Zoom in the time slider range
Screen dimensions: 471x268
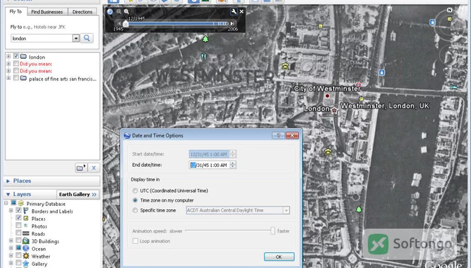coord(127,12)
